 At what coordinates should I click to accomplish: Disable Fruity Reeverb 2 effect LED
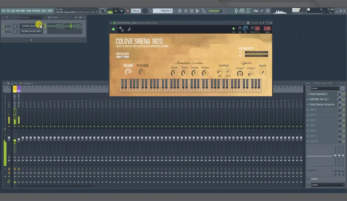coord(344,94)
